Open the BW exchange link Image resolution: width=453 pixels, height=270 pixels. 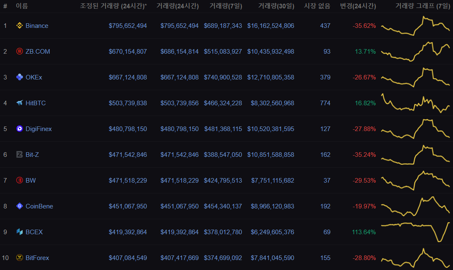coord(30,181)
